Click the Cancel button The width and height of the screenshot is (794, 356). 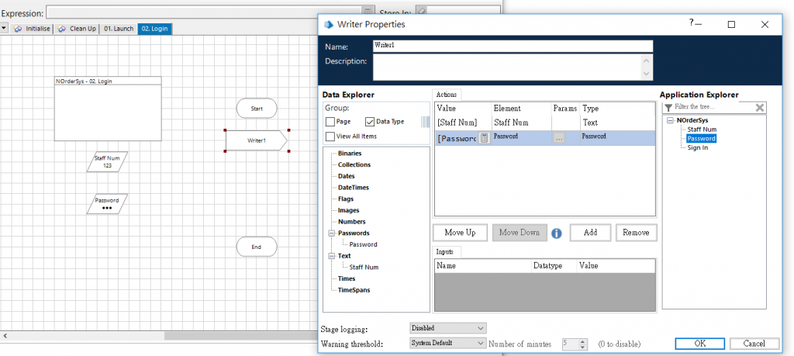(754, 344)
